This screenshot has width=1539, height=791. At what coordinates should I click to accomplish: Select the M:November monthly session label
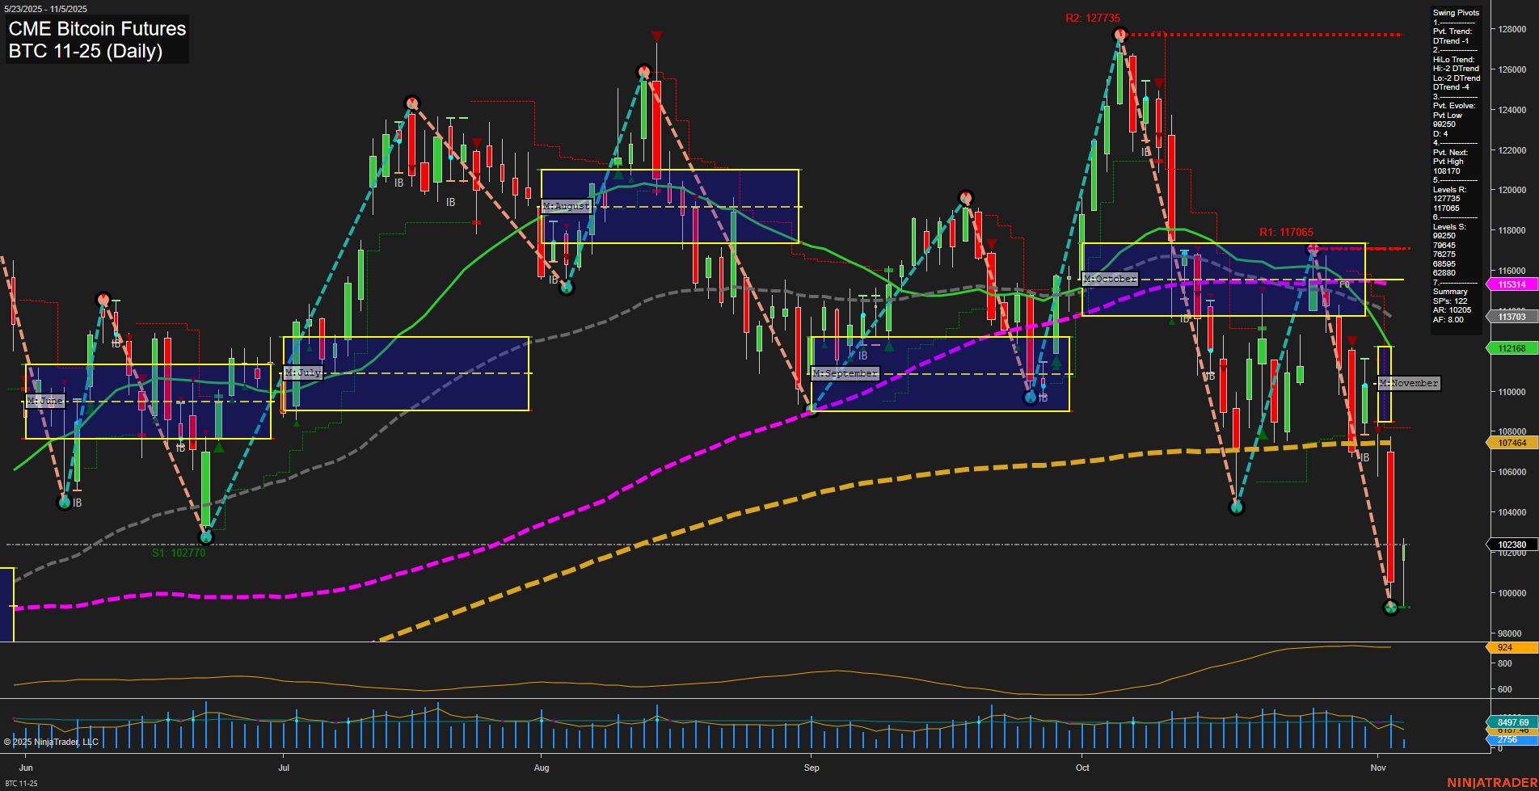click(1409, 383)
